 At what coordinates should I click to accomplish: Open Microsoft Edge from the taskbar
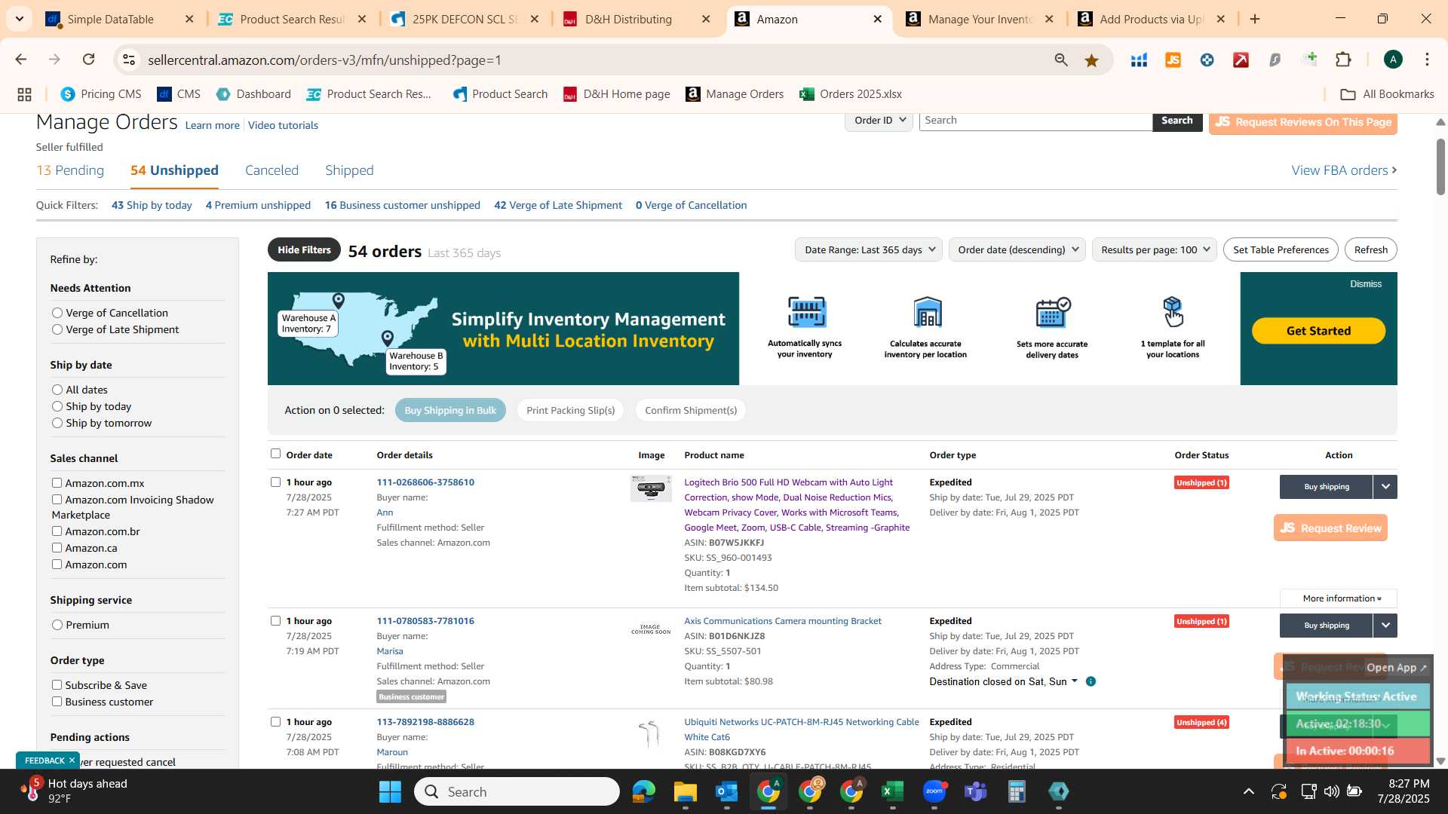[x=643, y=791]
